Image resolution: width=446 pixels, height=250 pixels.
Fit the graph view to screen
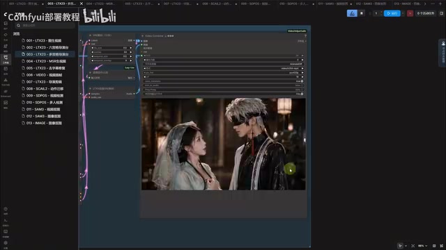click(x=413, y=246)
